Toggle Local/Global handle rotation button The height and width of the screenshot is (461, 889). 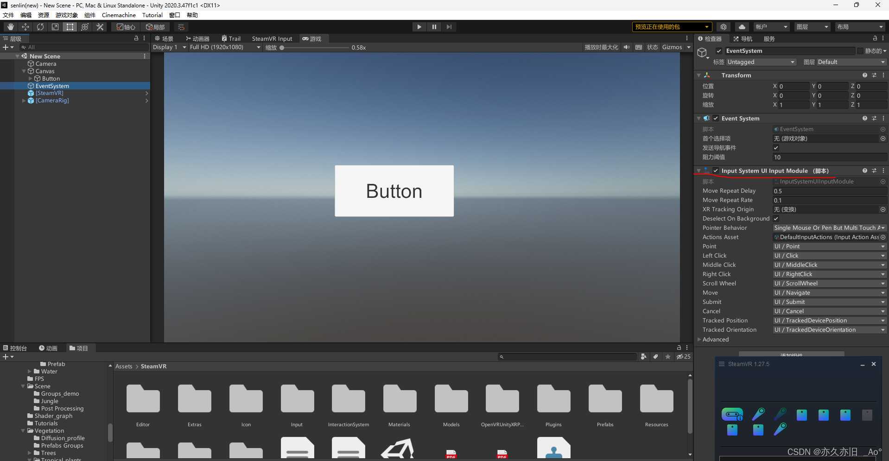click(x=155, y=27)
